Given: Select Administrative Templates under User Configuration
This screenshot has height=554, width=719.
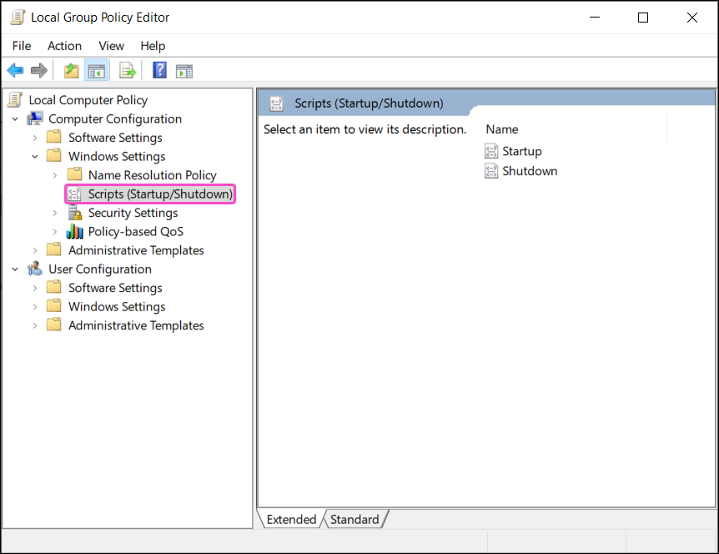Looking at the screenshot, I should pos(135,325).
